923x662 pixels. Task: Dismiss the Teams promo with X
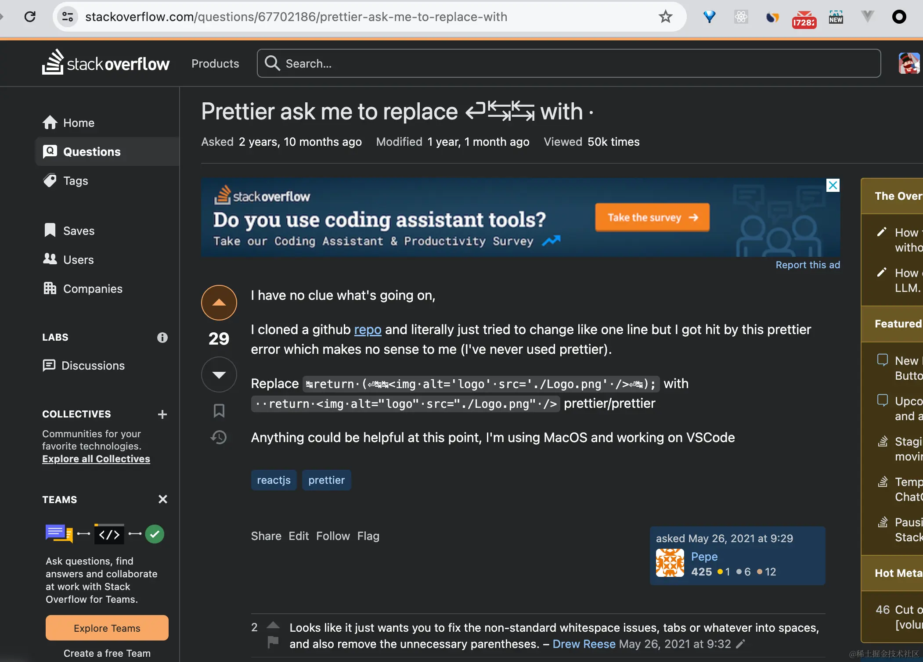tap(162, 499)
